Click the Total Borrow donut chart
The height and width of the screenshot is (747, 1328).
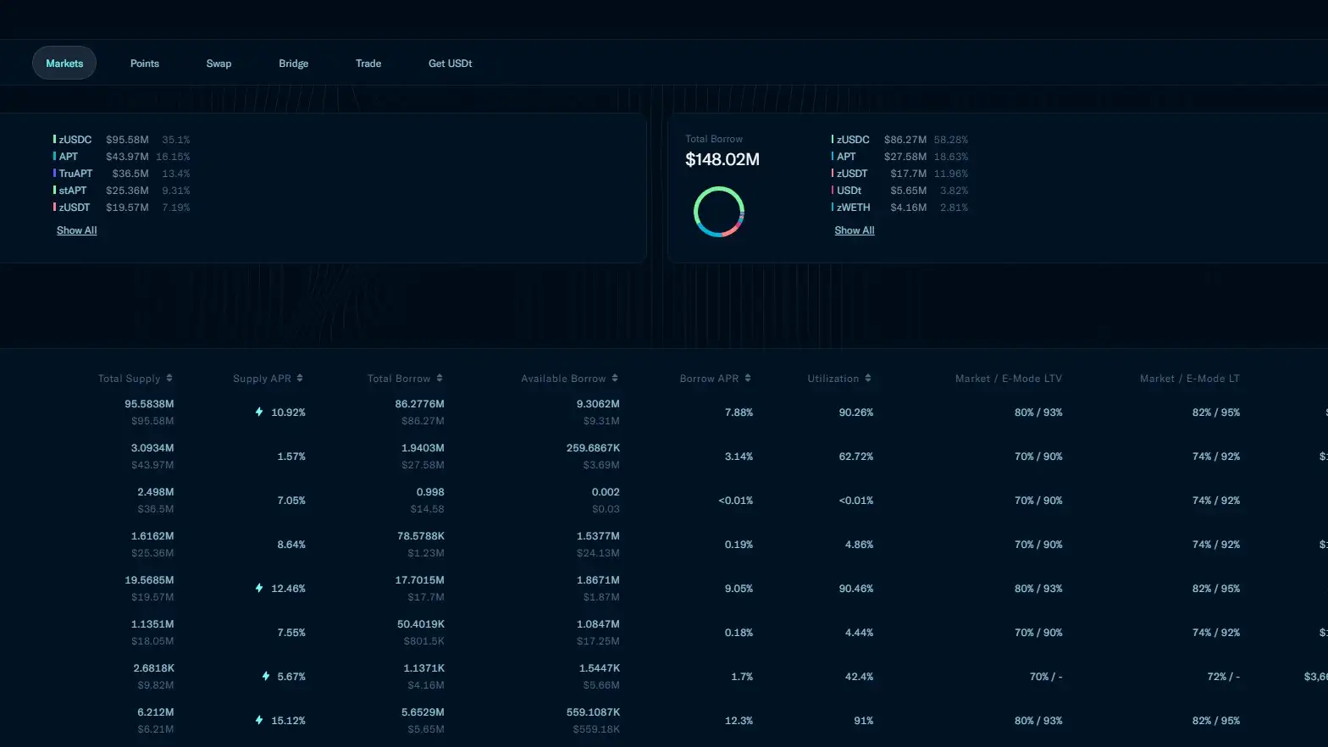718,212
